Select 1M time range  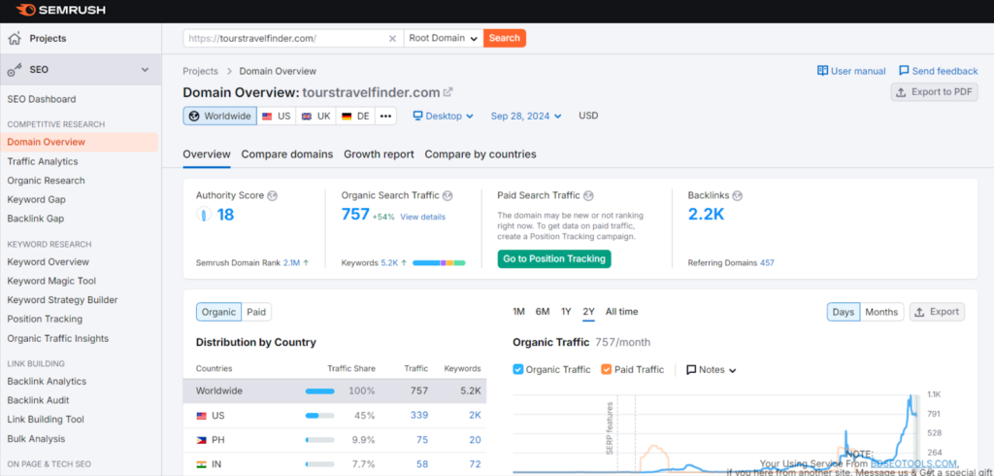click(518, 312)
